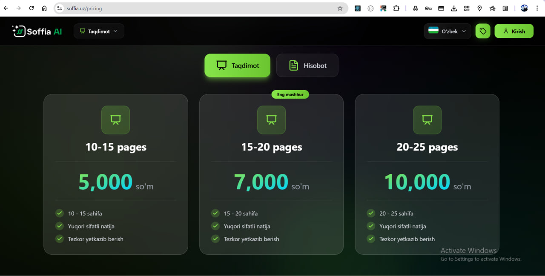Click the checkmark beside 'Yuqori sifatli natija' on middle card
This screenshot has width=545, height=276.
(215, 226)
